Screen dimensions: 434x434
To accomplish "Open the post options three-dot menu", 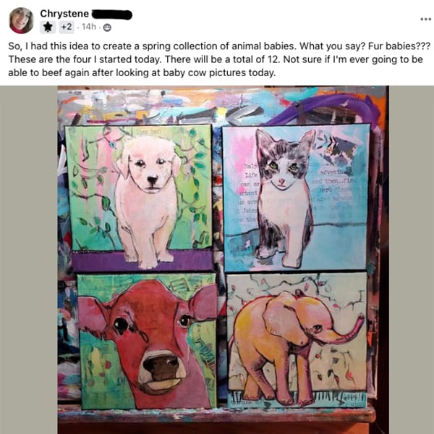I will point(426,19).
